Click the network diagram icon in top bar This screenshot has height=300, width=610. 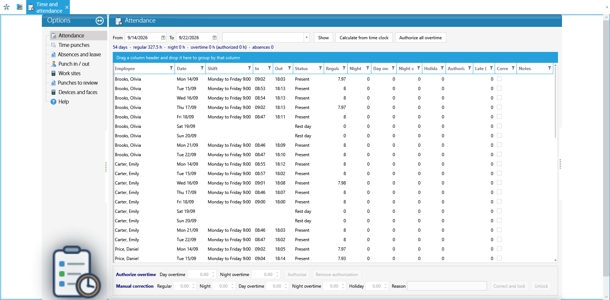(x=7, y=7)
